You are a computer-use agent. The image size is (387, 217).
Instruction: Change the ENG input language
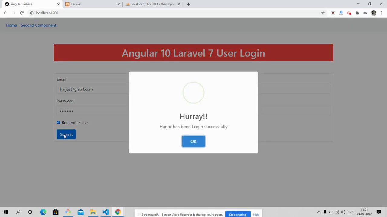pyautogui.click(x=351, y=212)
